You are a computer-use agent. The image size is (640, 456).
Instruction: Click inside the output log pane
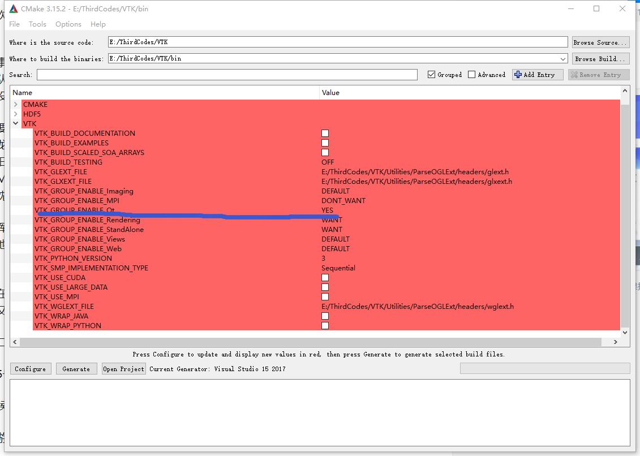coord(320,412)
